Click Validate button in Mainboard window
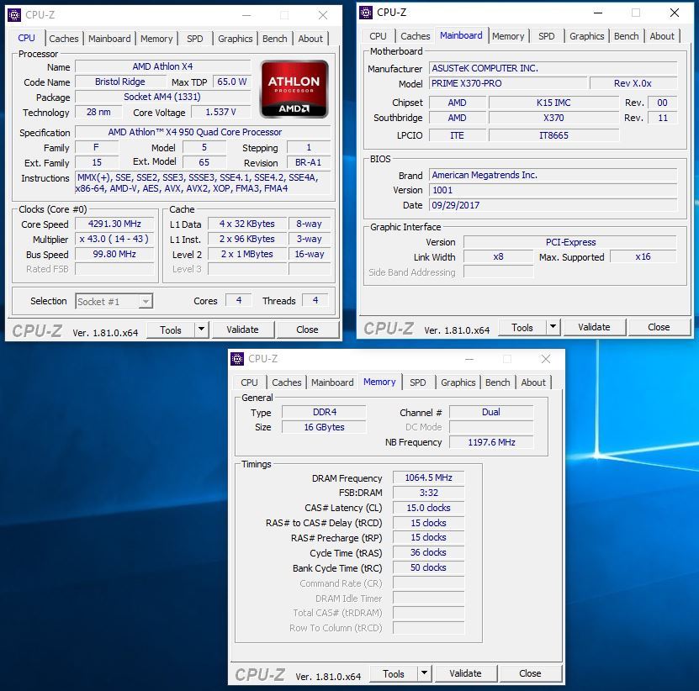This screenshot has height=691, width=699. pos(594,327)
